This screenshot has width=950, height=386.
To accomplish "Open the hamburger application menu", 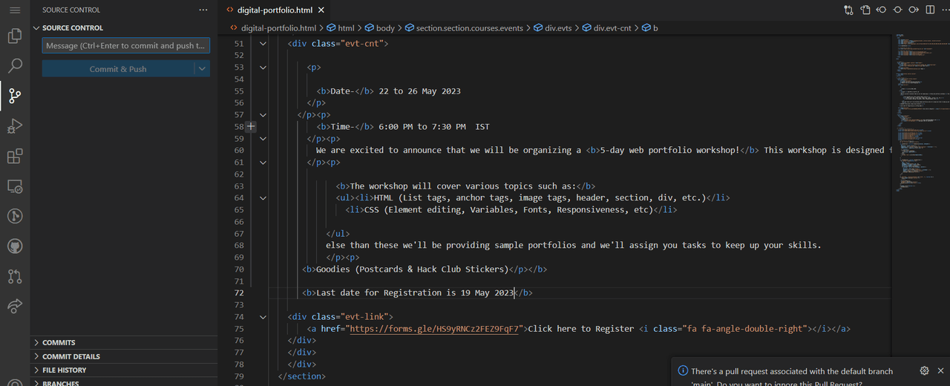I will tap(15, 10).
